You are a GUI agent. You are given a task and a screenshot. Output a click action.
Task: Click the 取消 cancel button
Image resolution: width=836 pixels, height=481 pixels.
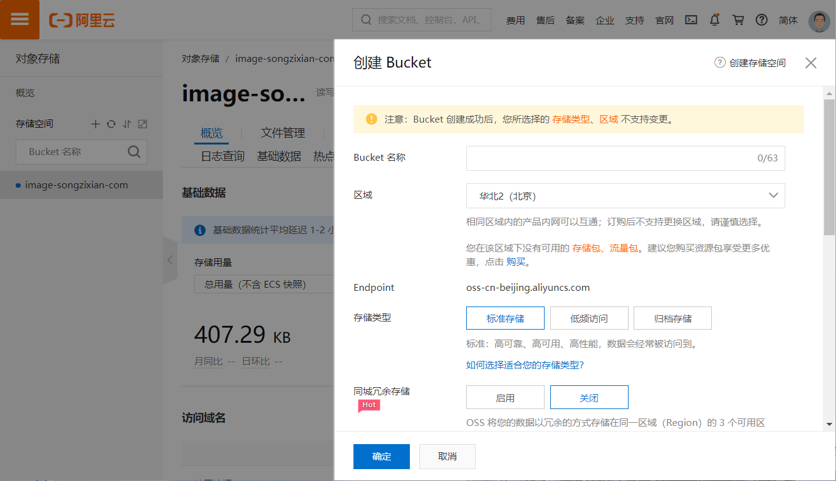coord(447,457)
